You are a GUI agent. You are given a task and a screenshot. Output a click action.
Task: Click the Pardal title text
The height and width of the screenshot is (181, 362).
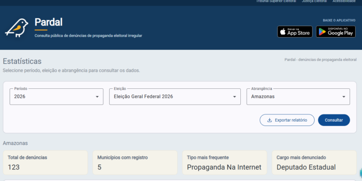pos(48,22)
